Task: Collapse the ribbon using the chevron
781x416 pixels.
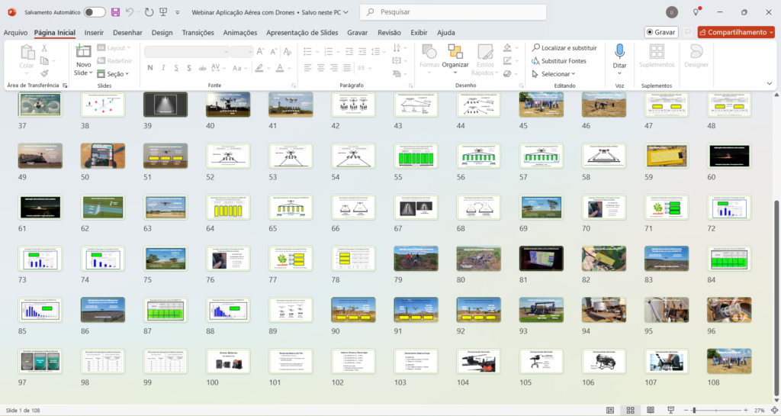Action: (x=770, y=83)
